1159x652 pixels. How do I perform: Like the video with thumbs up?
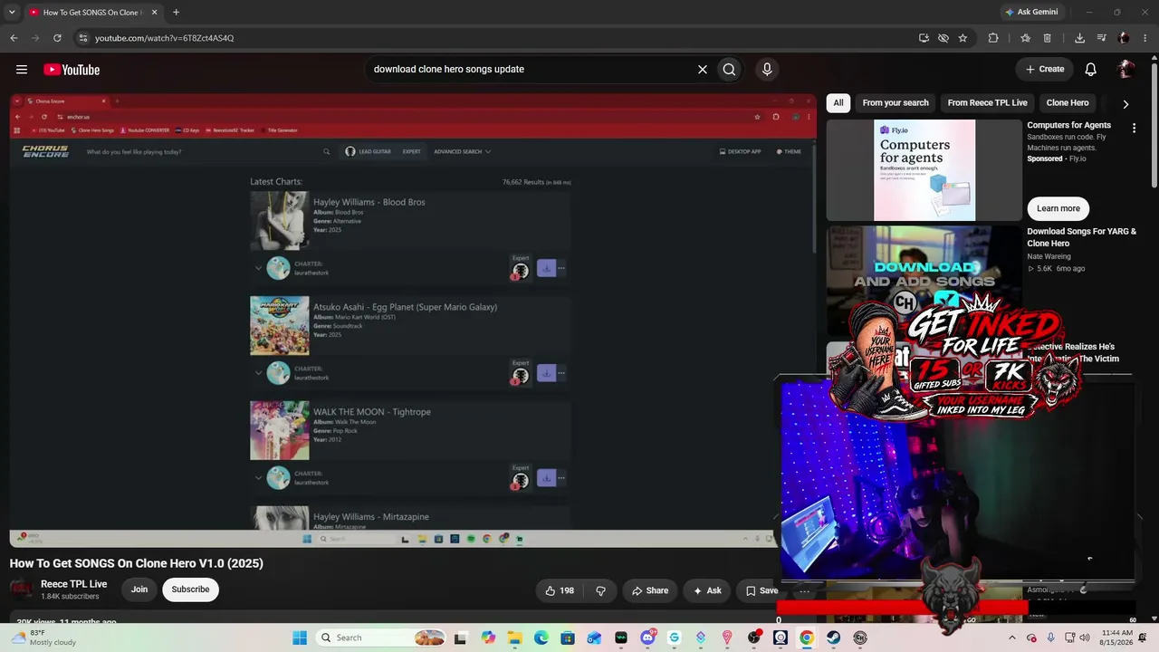click(x=560, y=590)
